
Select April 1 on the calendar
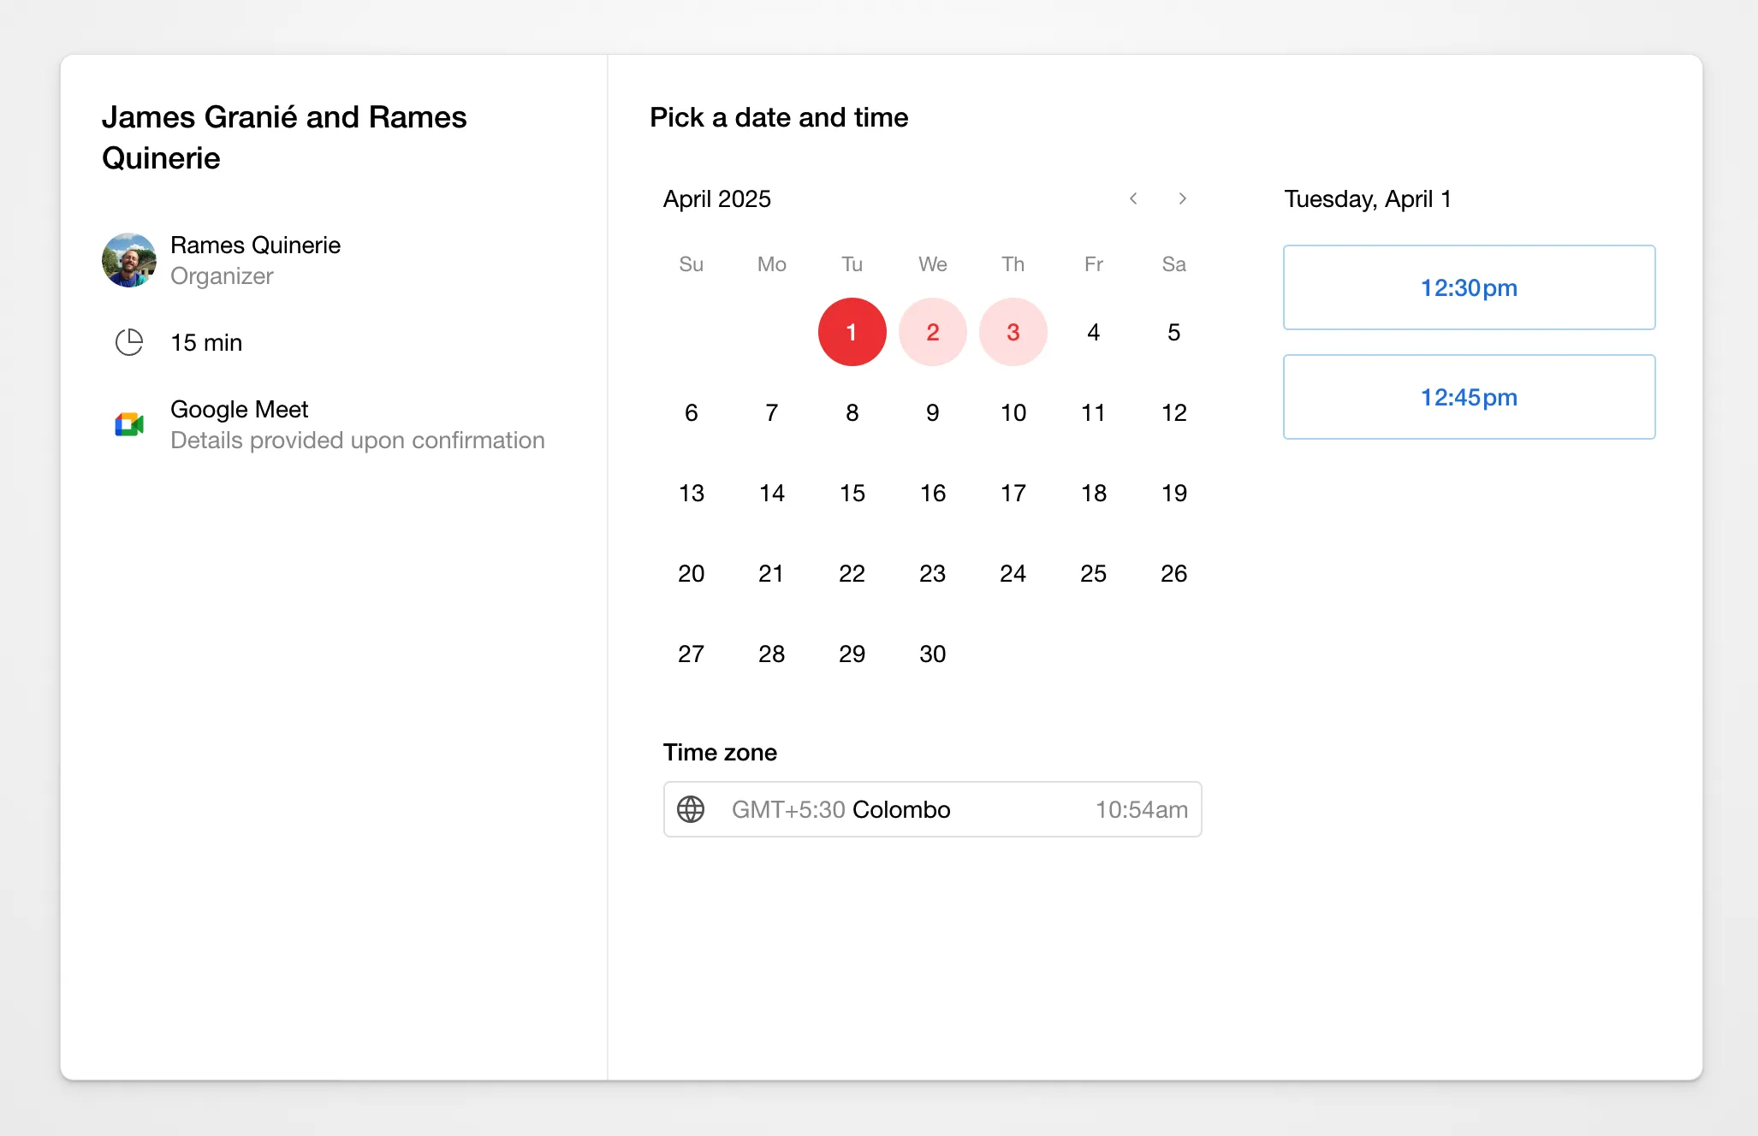coord(852,332)
